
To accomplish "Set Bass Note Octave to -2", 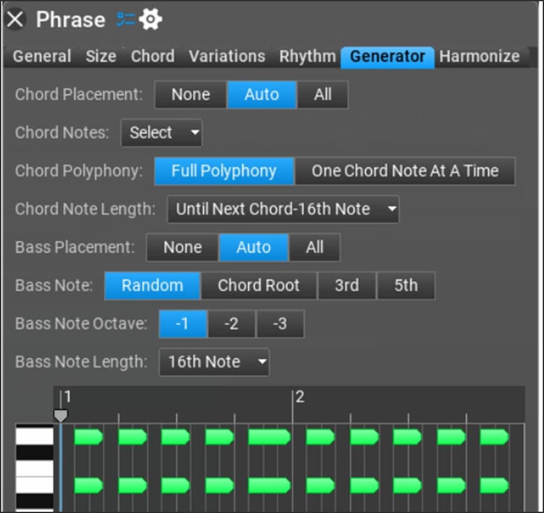I will [x=231, y=324].
